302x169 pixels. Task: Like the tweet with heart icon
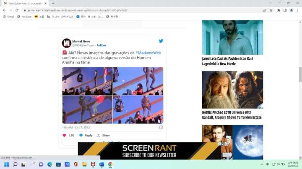pos(64,135)
